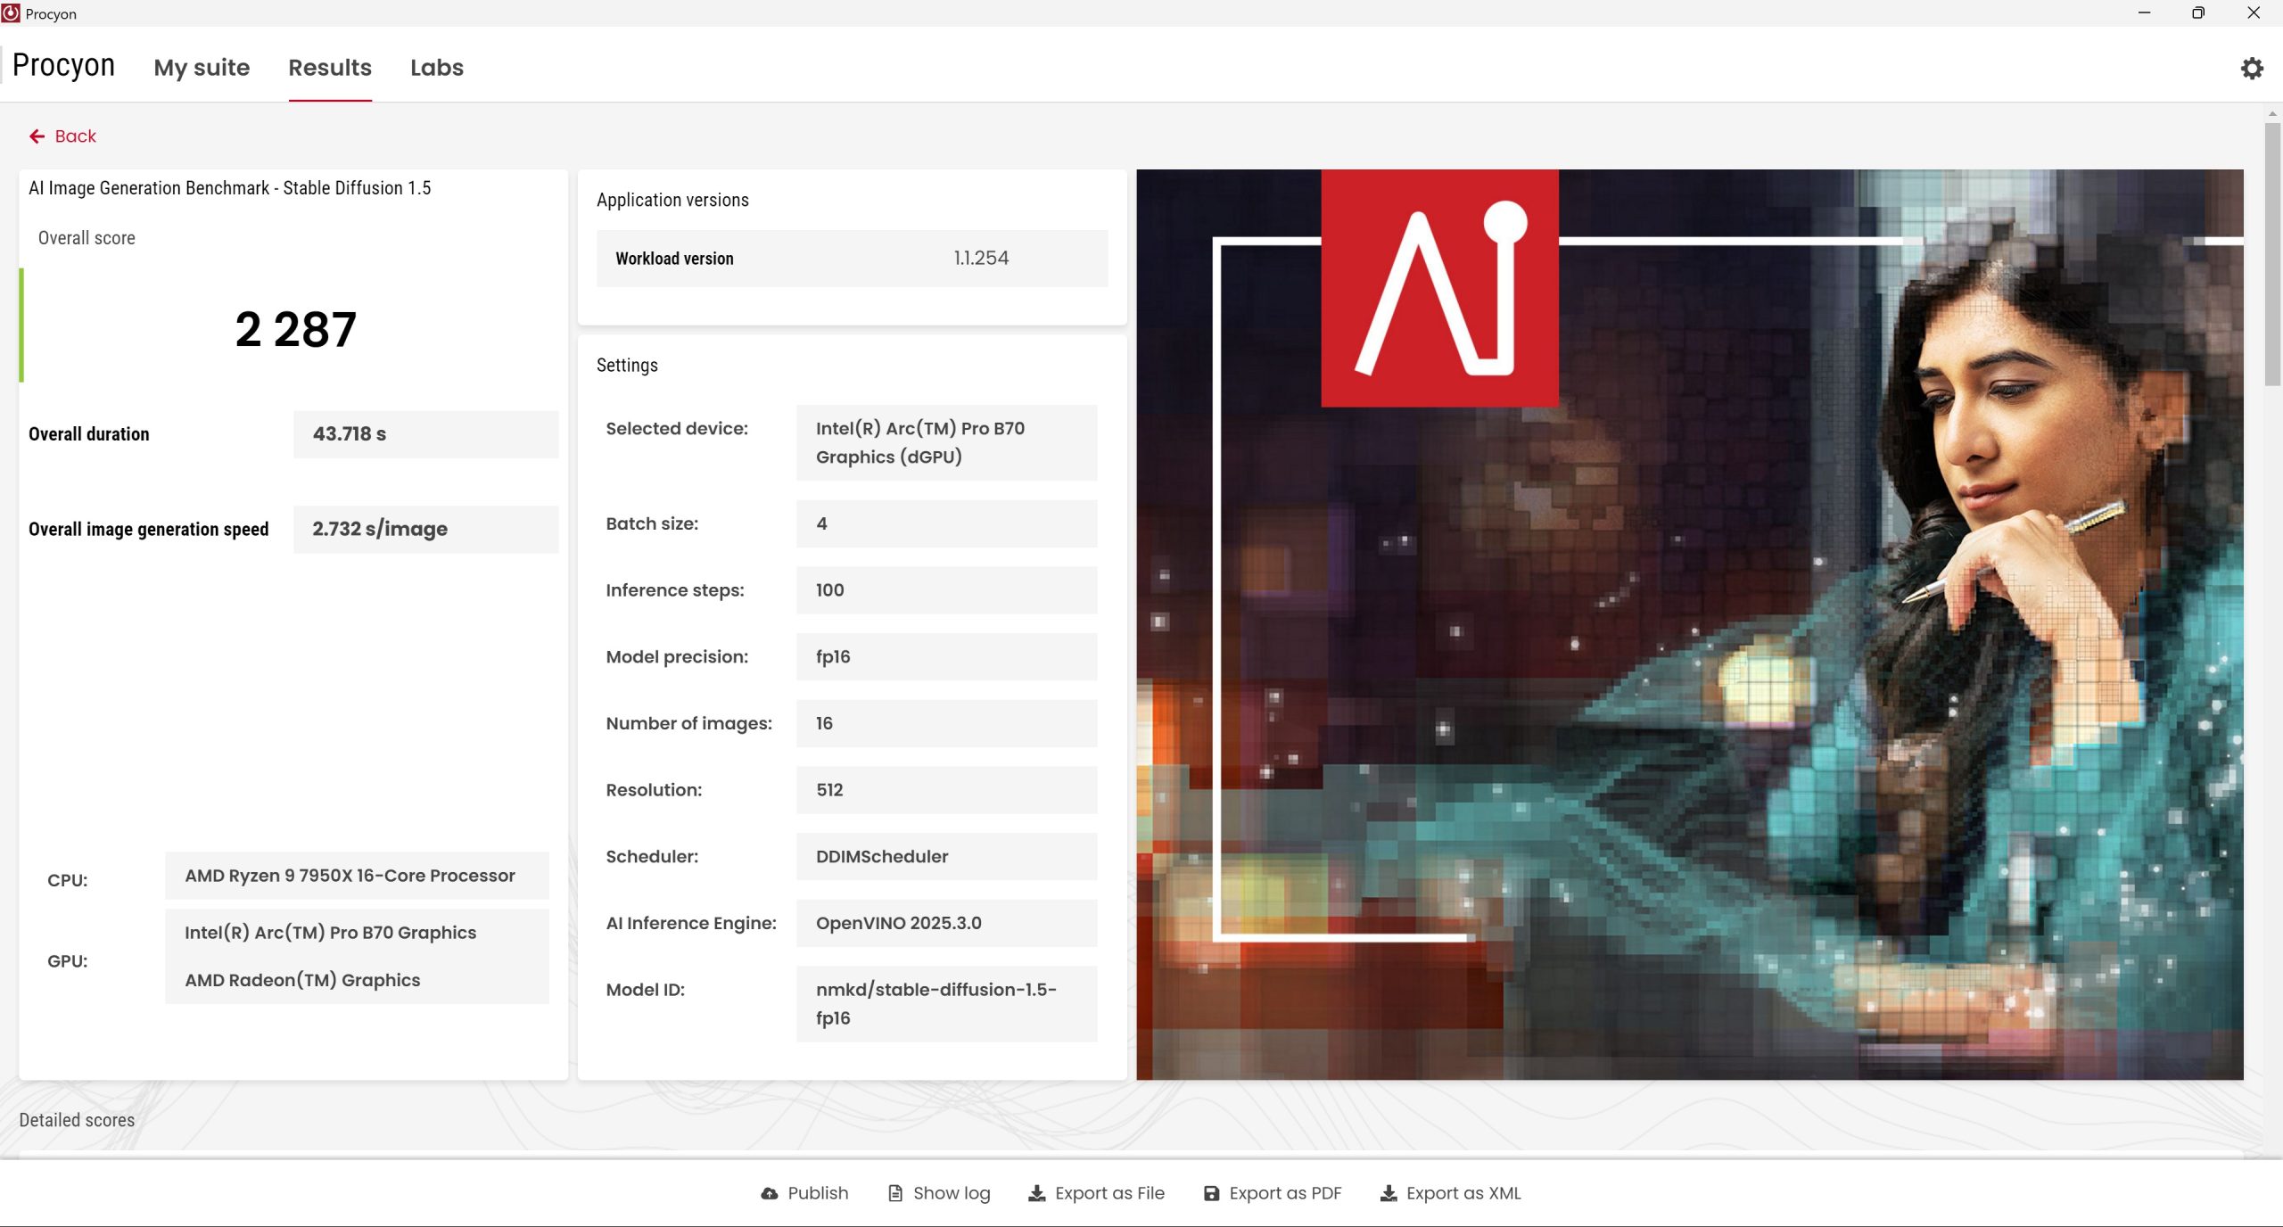Click the Application versions heading
This screenshot has height=1227, width=2283.
click(x=672, y=200)
